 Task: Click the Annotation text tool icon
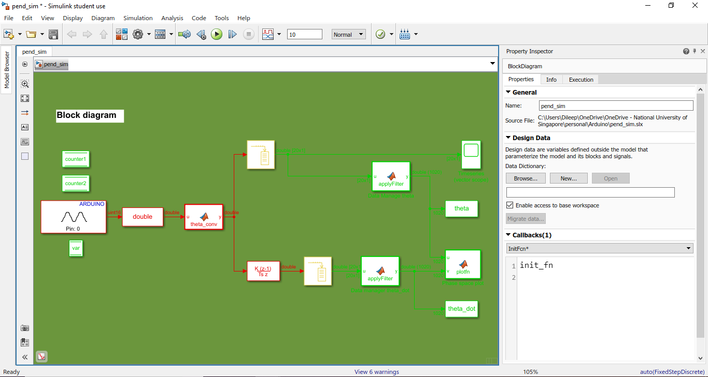25,127
